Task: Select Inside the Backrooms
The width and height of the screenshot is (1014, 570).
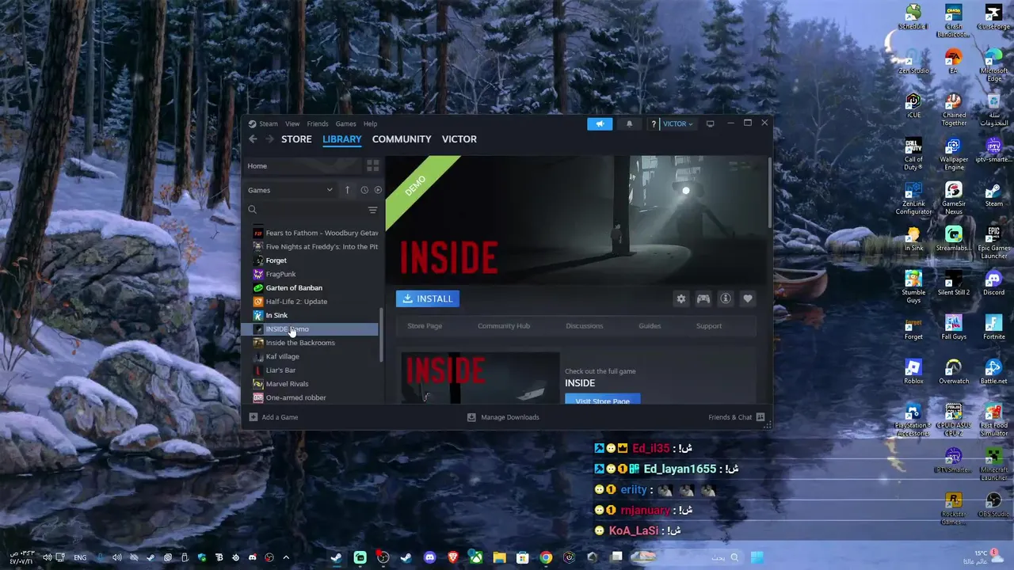Action: click(314, 343)
